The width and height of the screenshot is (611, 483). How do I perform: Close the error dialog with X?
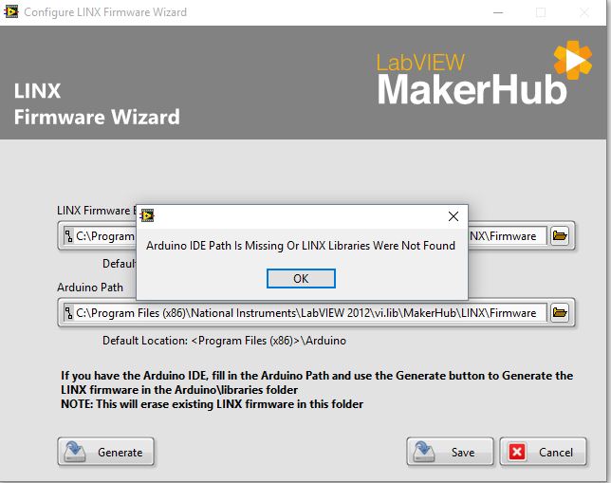[454, 216]
